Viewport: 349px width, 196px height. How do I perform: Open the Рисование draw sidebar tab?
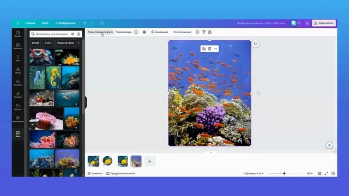coord(18,95)
